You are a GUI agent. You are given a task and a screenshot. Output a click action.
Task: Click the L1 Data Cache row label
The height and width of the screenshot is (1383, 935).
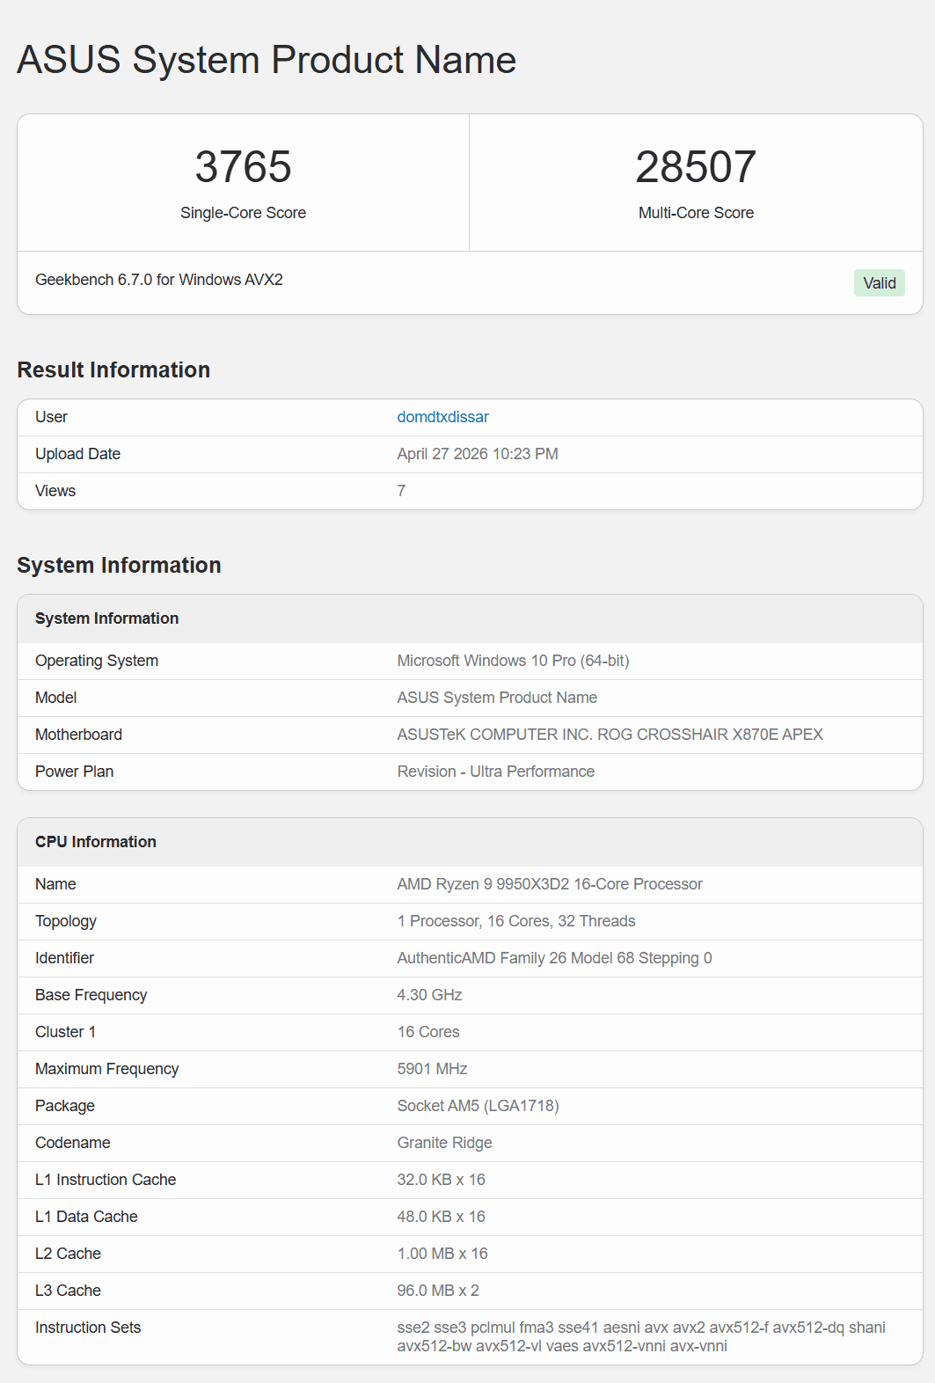coord(86,1217)
